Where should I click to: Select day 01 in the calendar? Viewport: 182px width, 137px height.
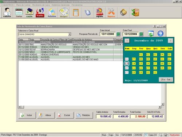tap(141, 54)
